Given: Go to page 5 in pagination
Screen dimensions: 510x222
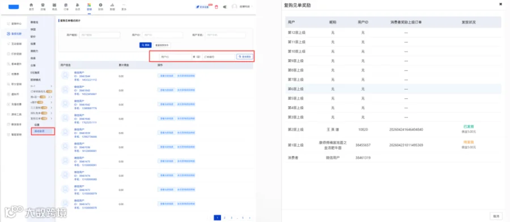Looking at the screenshot, I should click(x=243, y=218).
